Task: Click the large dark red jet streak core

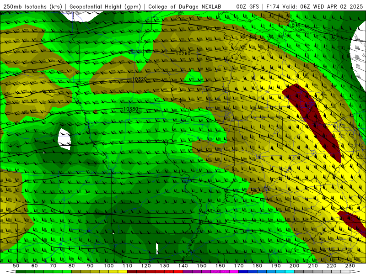Action: click(x=313, y=119)
